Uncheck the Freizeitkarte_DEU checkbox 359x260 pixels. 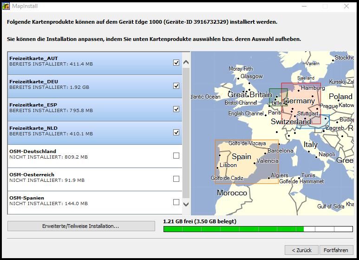pos(176,86)
